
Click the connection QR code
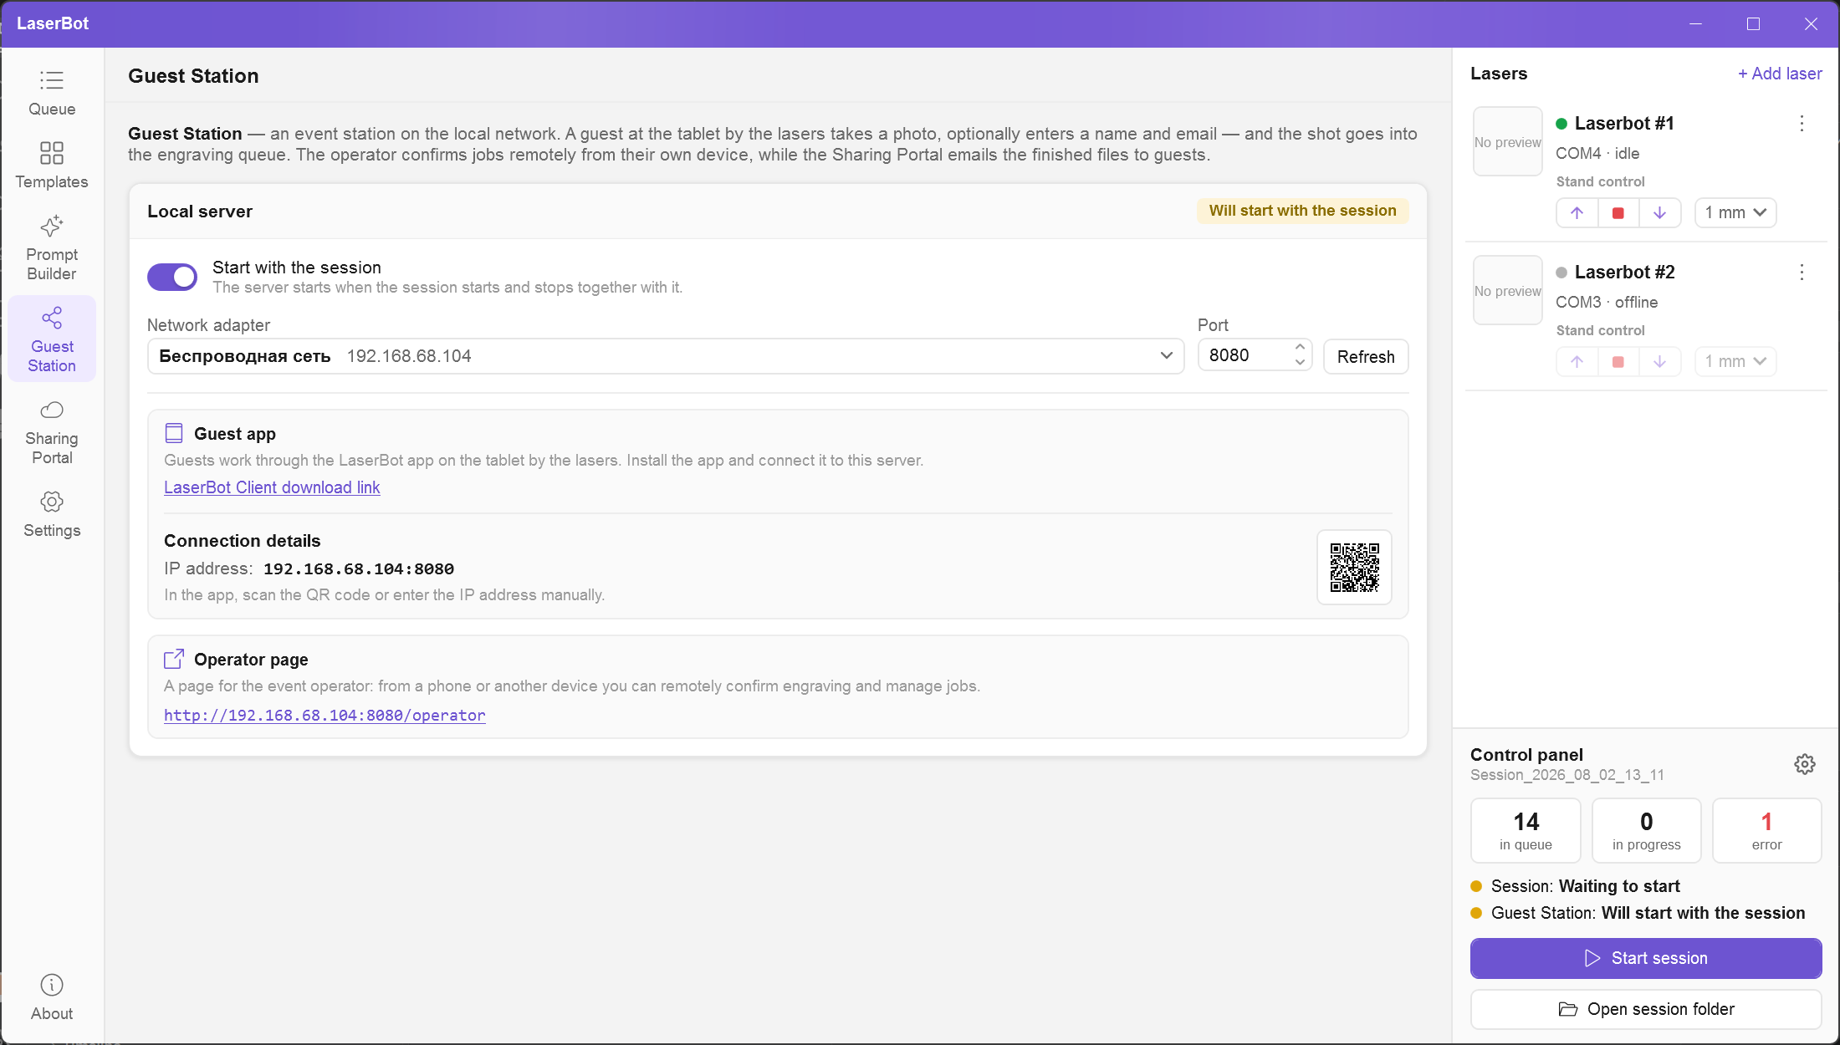1354,568
